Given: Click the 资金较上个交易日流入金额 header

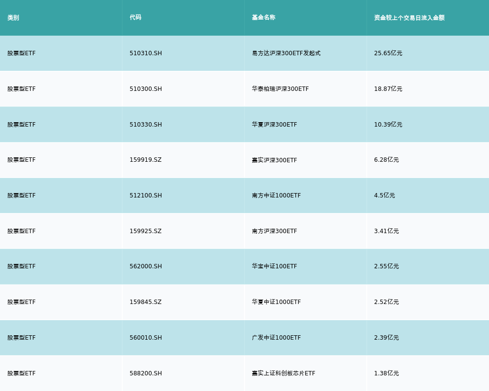Looking at the screenshot, I should [x=409, y=18].
